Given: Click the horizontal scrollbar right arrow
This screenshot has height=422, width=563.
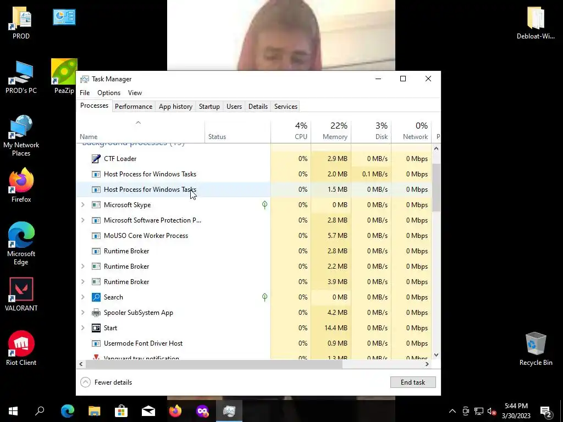Looking at the screenshot, I should 427,364.
